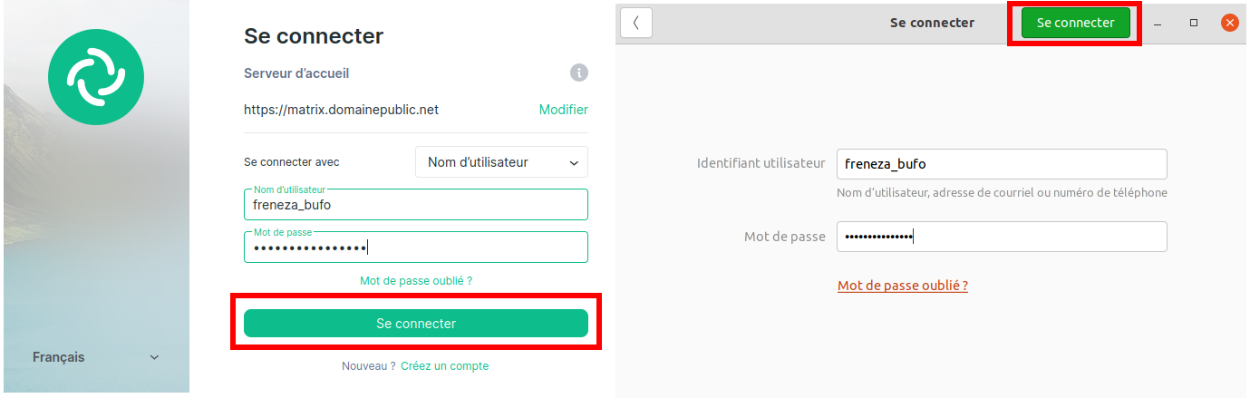Click the Identifiant utilisateur input field
Viewport: 1250px width, 398px height.
click(1001, 164)
